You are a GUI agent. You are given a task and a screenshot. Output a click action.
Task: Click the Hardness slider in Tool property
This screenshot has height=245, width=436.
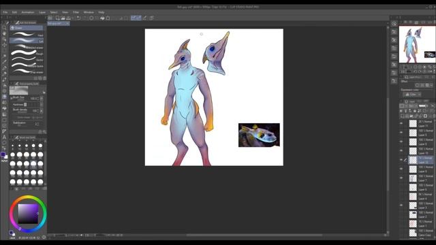[30, 105]
